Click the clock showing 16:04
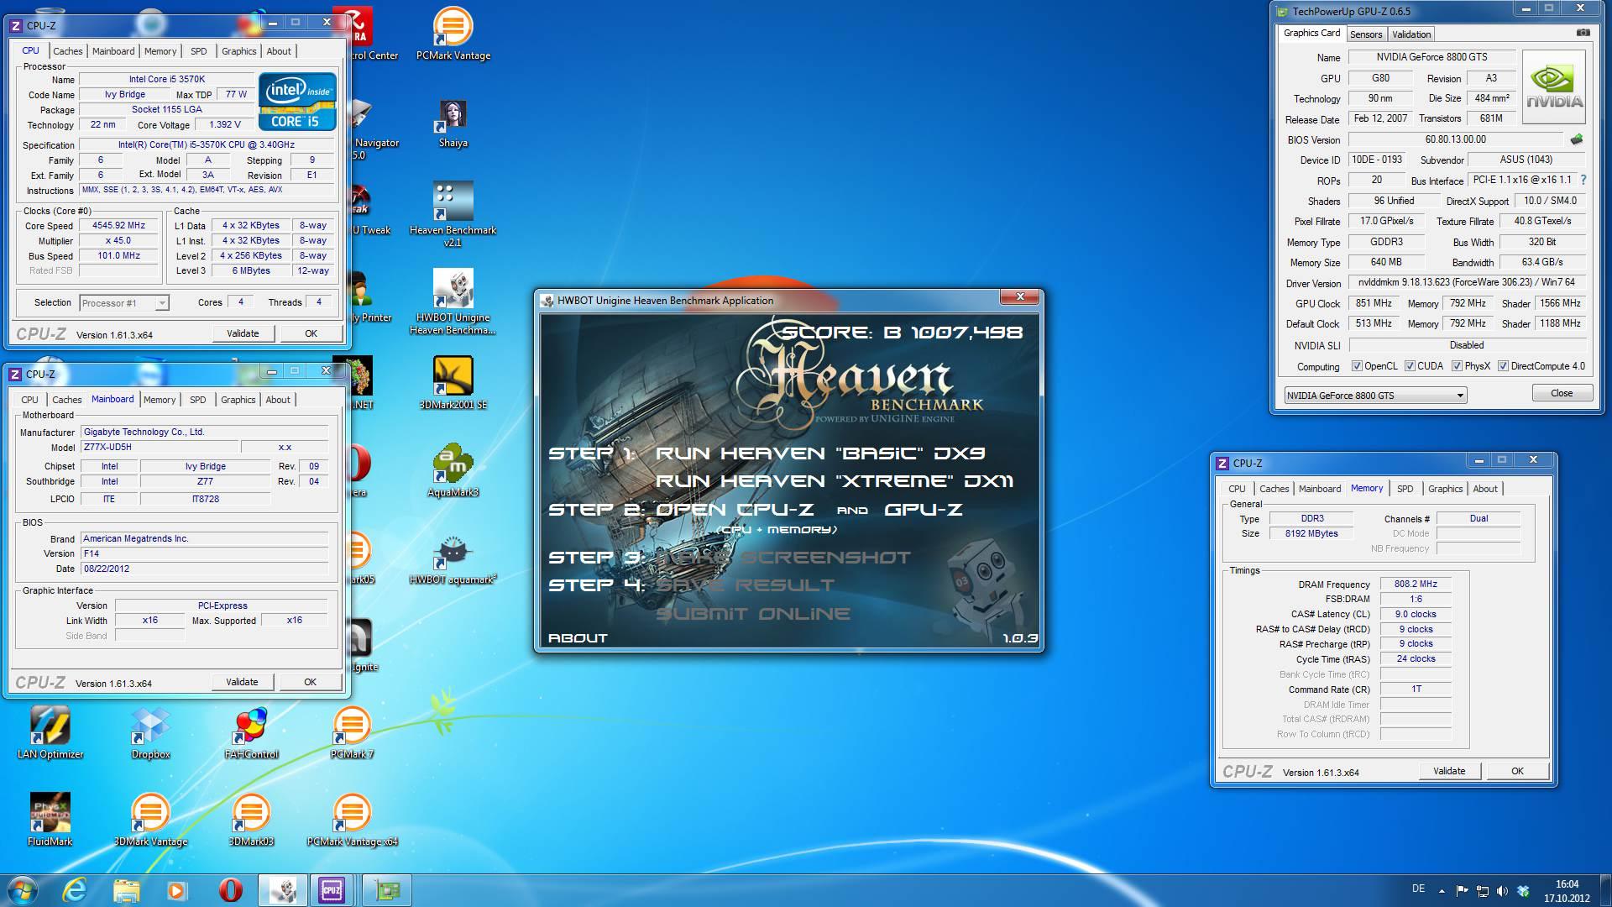This screenshot has height=907, width=1612. [1567, 883]
